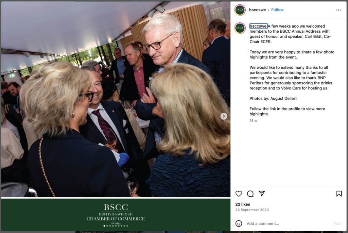Jump to the last carousel dot
Viewport: 348px width, 233px height.
pos(127,226)
